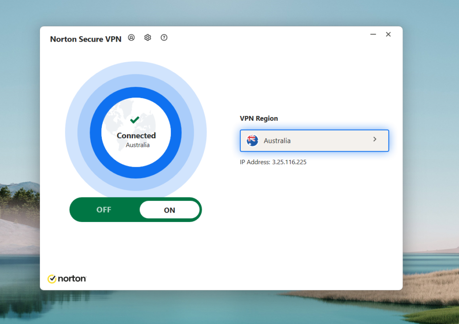Click the Australia flag icon

252,140
